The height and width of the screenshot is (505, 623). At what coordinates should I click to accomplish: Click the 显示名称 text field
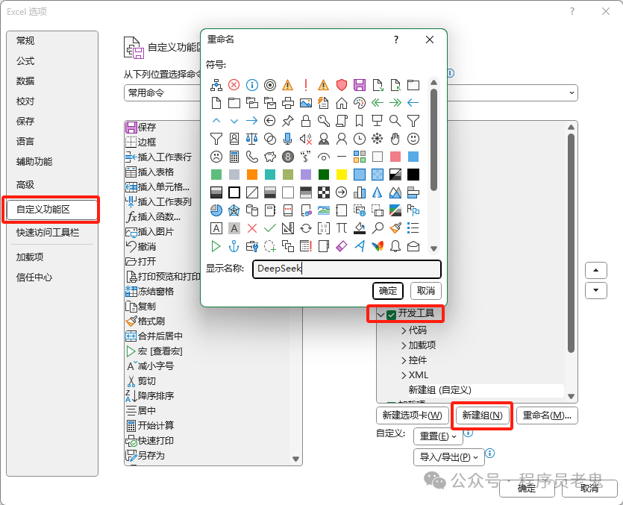347,269
